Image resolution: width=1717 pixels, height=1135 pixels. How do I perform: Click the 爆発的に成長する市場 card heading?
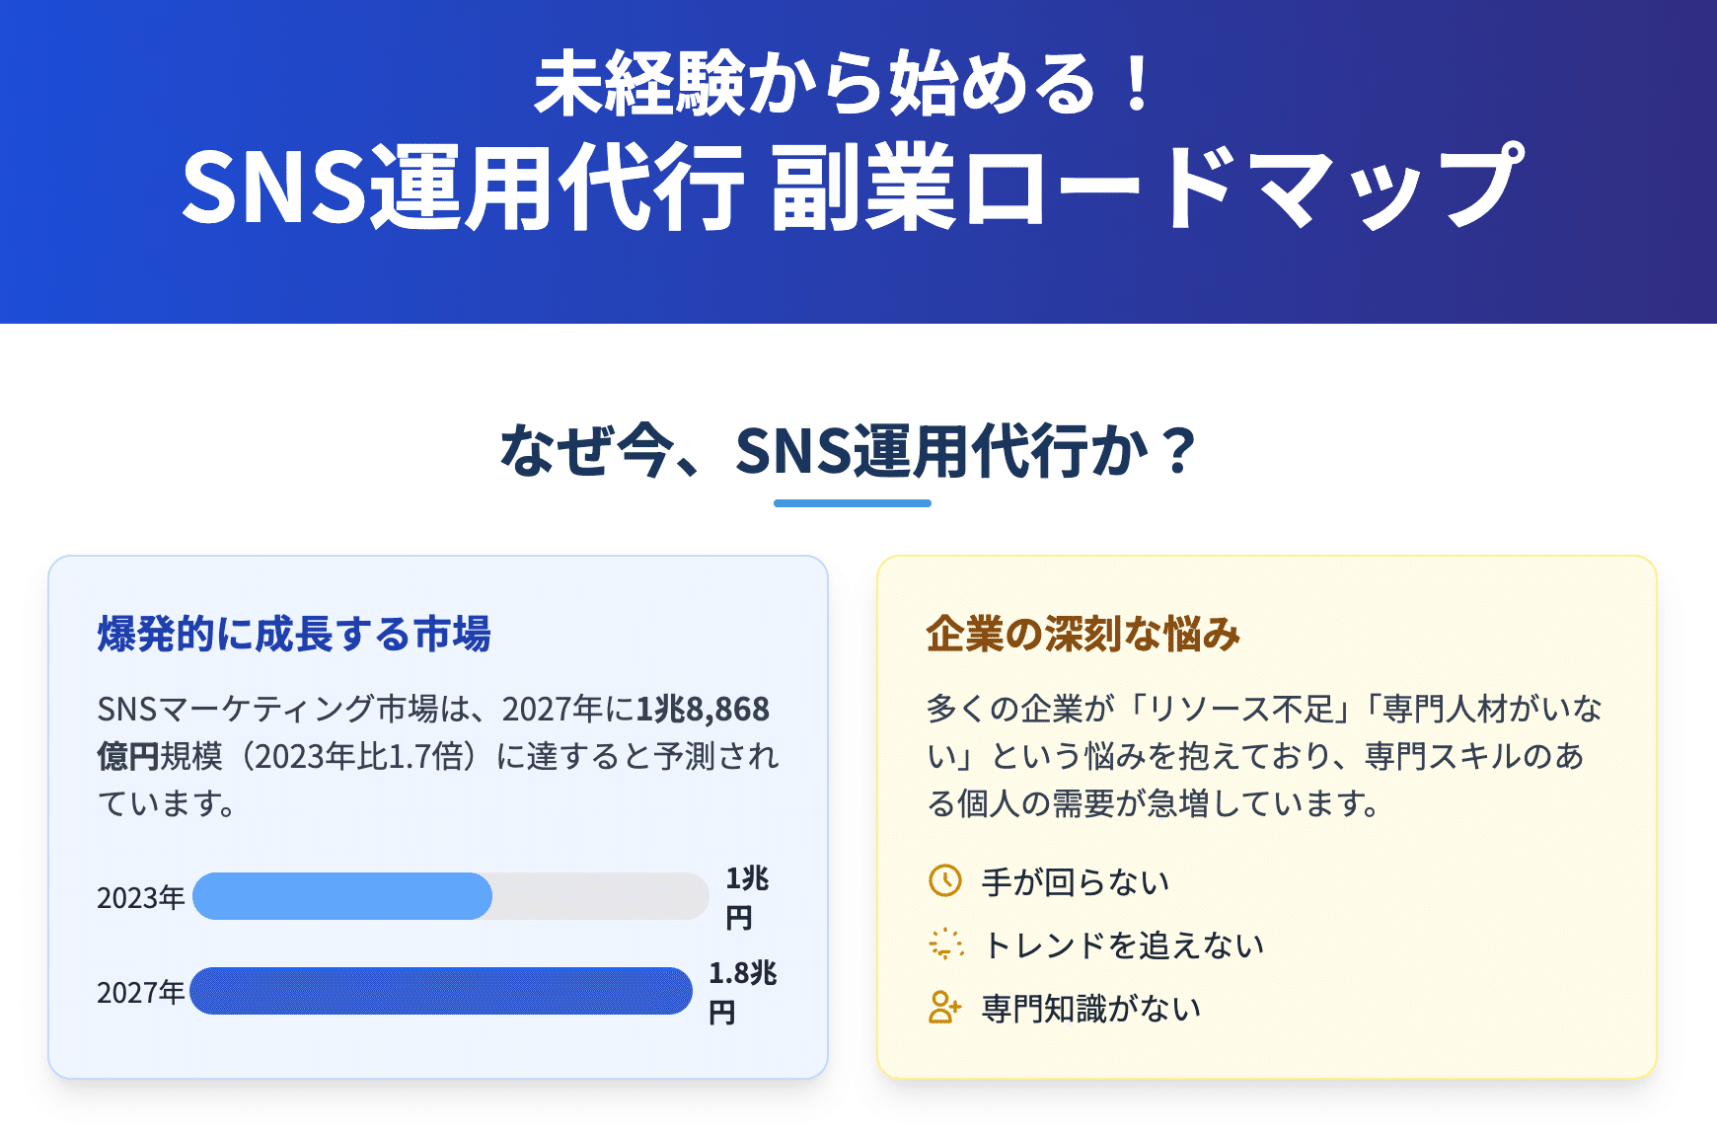coord(294,634)
